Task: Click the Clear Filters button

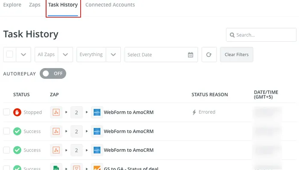Action: click(237, 55)
